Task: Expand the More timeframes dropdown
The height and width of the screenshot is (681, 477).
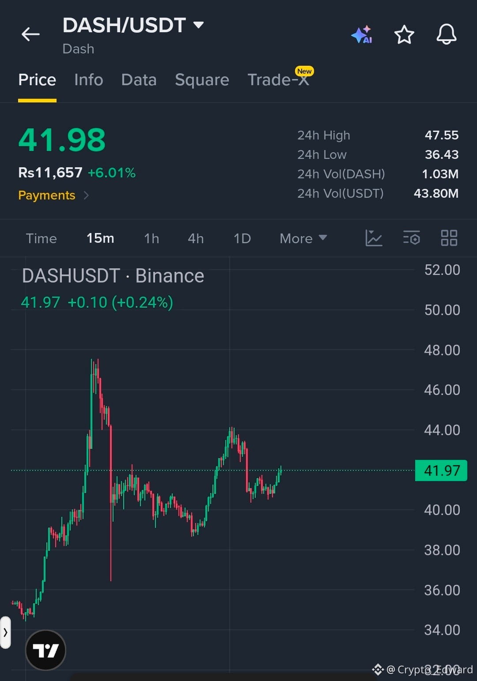Action: point(303,238)
